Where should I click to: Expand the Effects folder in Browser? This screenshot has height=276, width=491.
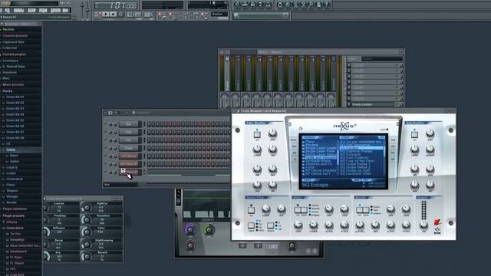pyautogui.click(x=12, y=222)
